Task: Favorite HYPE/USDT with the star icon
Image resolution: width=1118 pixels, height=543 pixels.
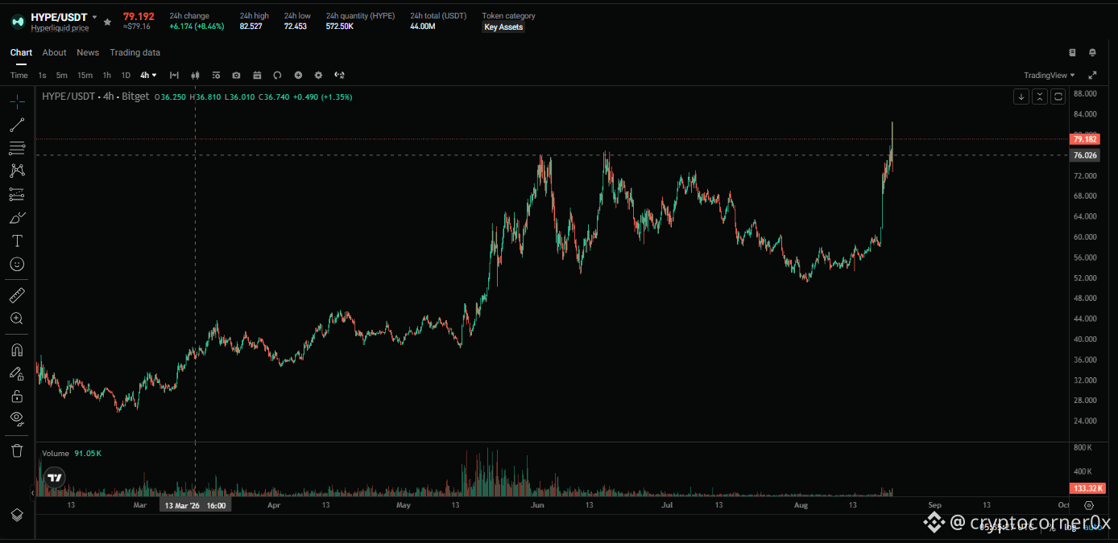Action: pos(108,21)
